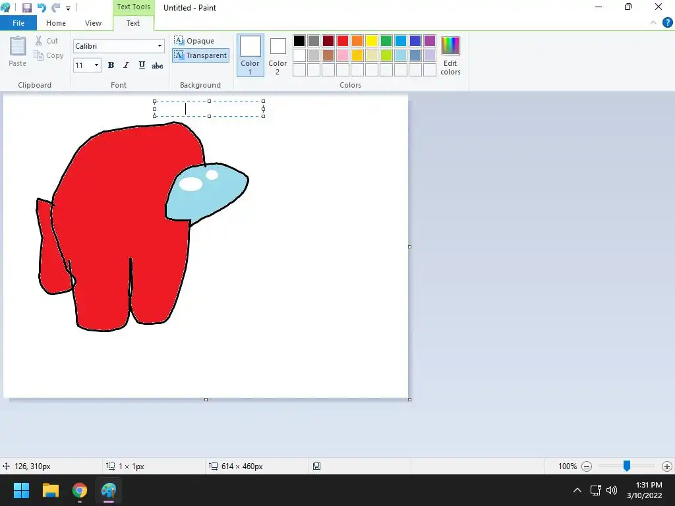Switch to the Home ribbon tab

pos(56,23)
